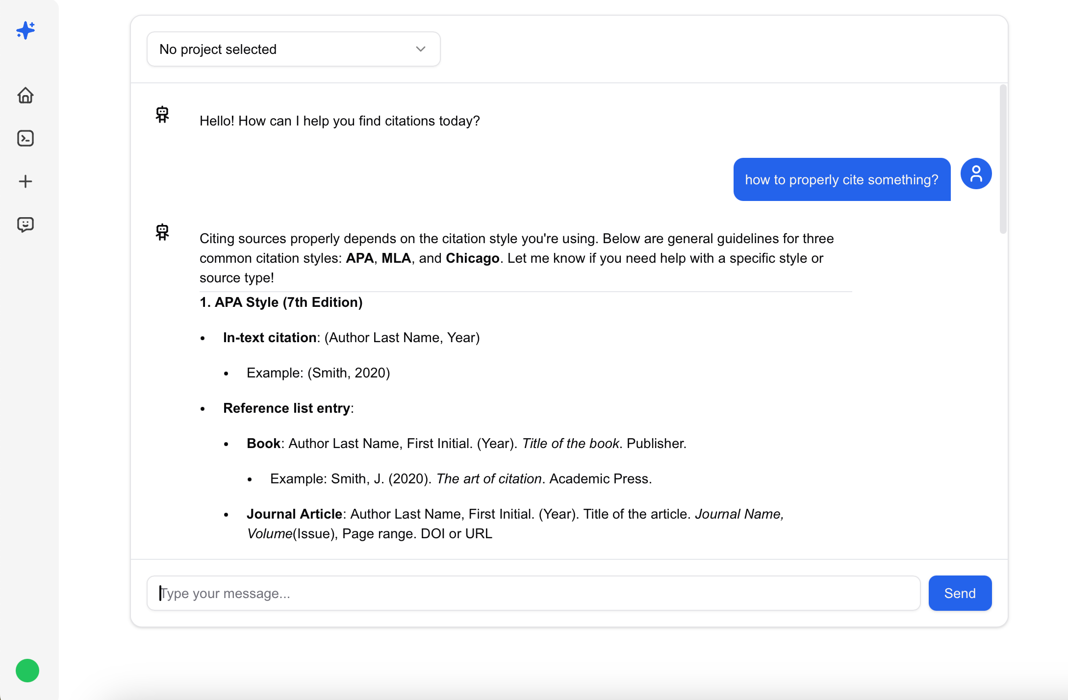This screenshot has width=1068, height=700.
Task: Click the plus icon in sidebar
Action: click(x=25, y=181)
